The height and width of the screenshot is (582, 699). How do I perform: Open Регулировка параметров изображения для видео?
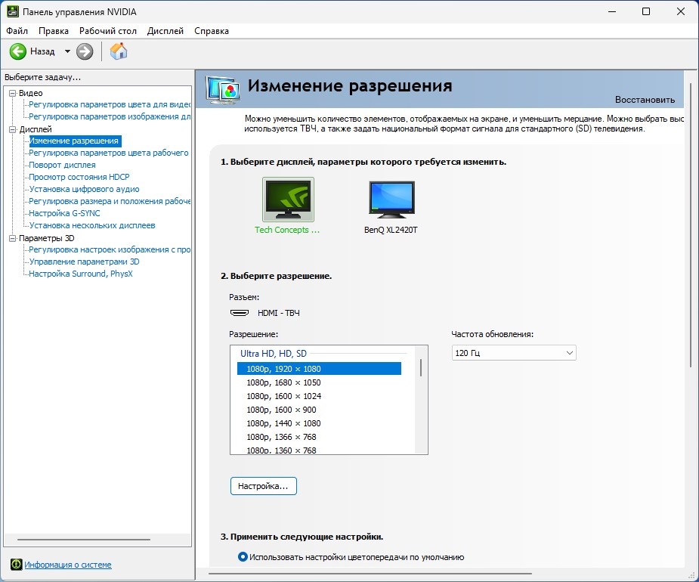[110, 117]
